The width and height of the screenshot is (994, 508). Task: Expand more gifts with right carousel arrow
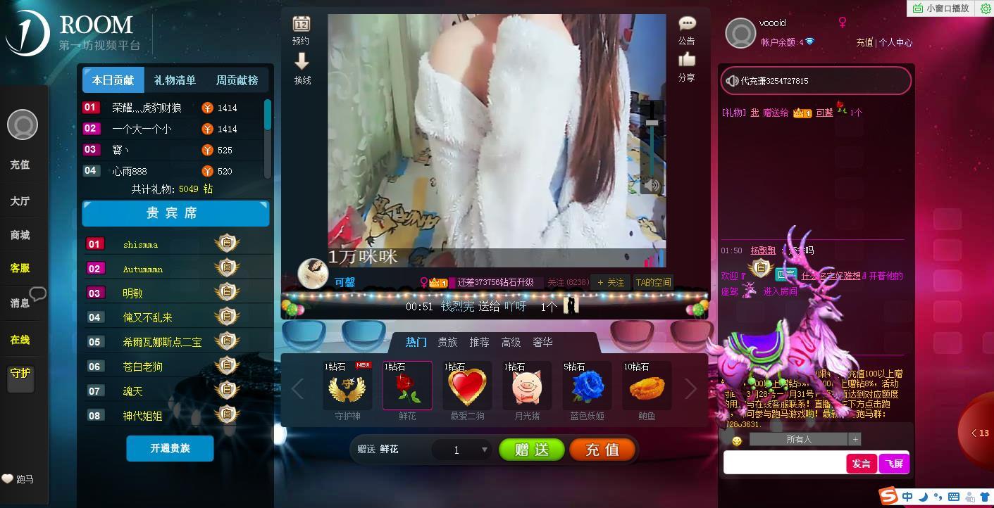[x=690, y=388]
